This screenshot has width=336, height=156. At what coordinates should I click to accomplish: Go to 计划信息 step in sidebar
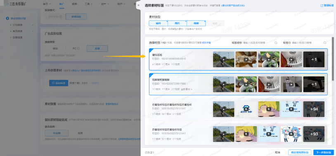(x=18, y=25)
